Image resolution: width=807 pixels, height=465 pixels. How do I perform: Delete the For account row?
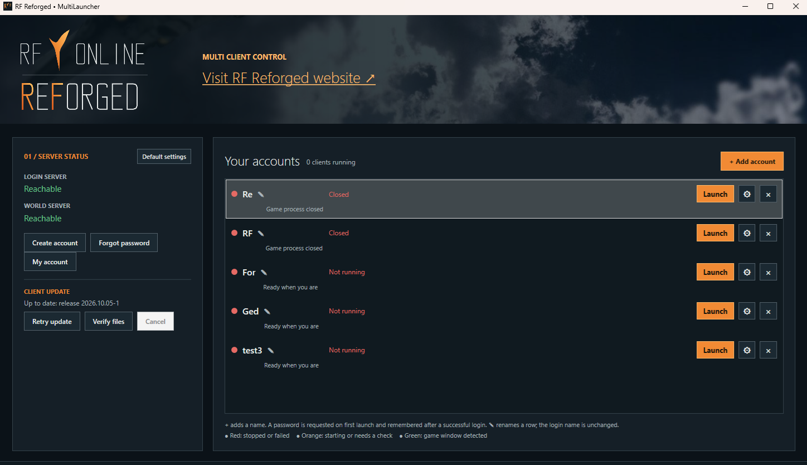click(768, 272)
